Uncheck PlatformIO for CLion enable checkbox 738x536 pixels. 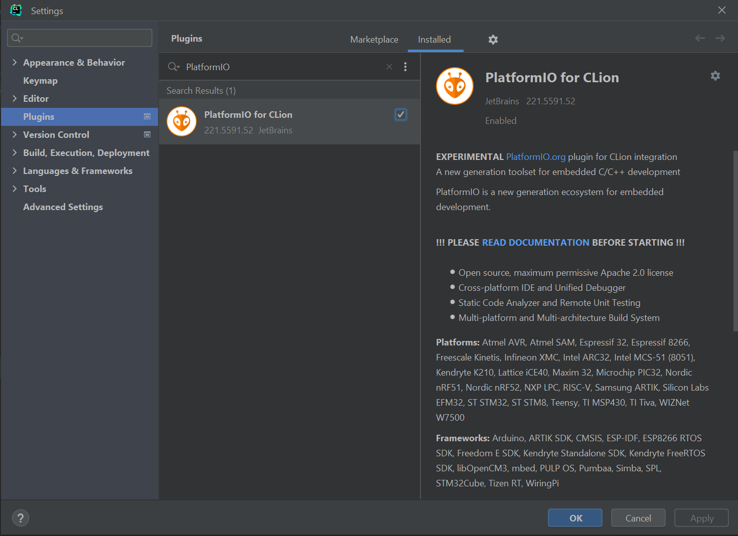(401, 115)
